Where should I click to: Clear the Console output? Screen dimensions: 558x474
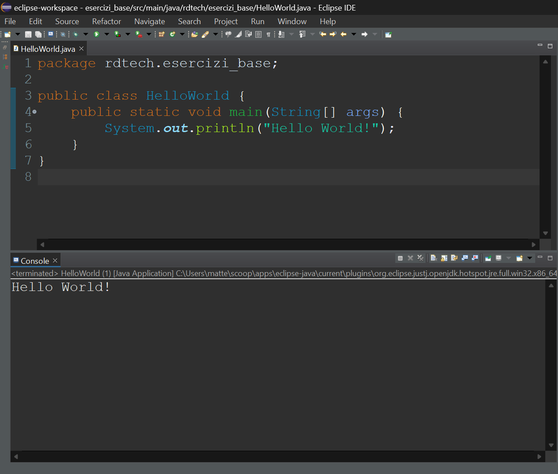pyautogui.click(x=433, y=258)
